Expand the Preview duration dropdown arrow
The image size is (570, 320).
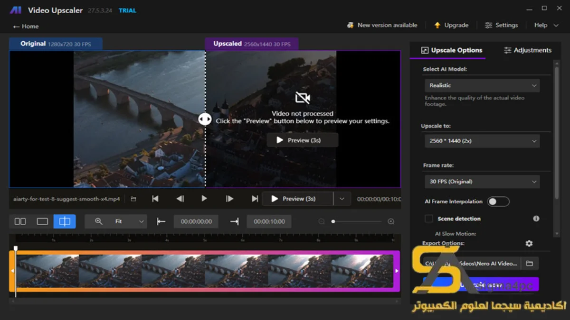342,199
